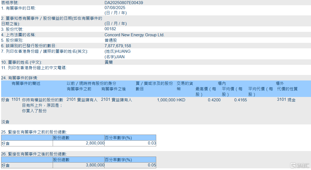The width and height of the screenshot is (311, 170).
Task: Select the 0.05 percentage cell after event
Action: [151, 165]
